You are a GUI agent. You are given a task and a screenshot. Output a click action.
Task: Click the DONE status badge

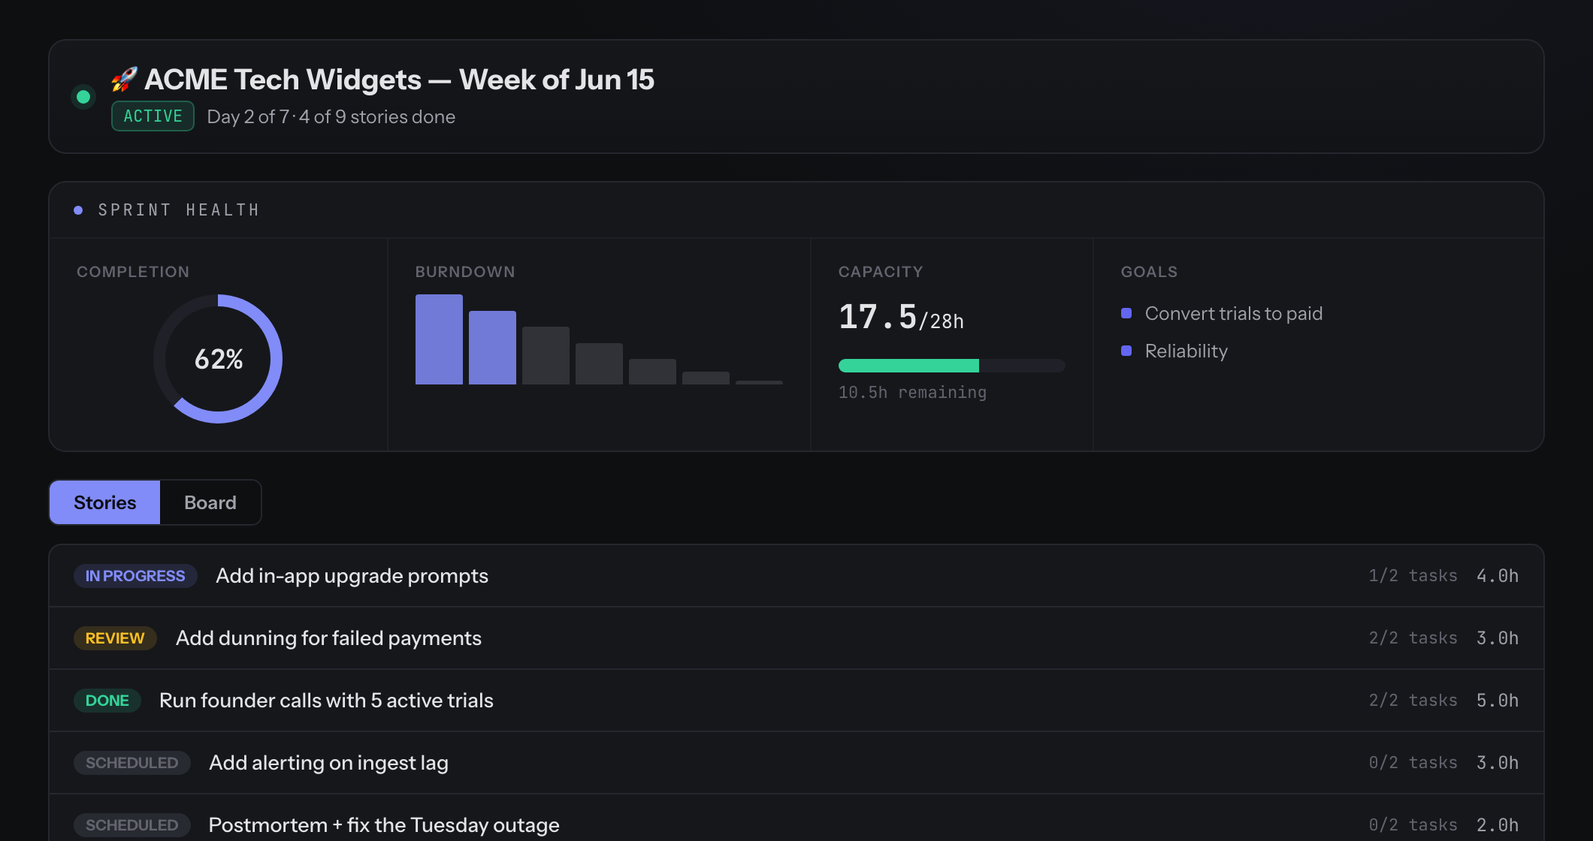tap(107, 701)
